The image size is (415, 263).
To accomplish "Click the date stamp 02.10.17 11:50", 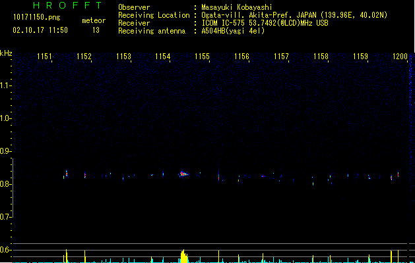I will (40, 30).
